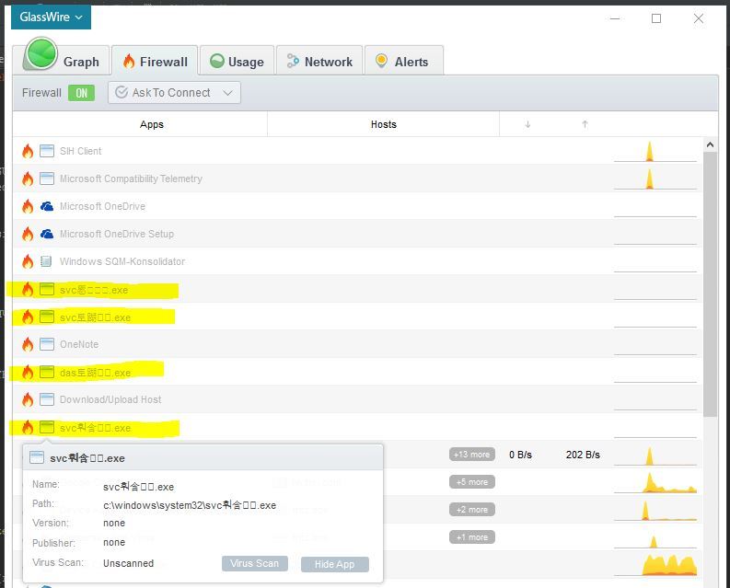Viewport: 730px width, 588px height.
Task: Click flame icon beside OneNote entry
Action: click(28, 344)
